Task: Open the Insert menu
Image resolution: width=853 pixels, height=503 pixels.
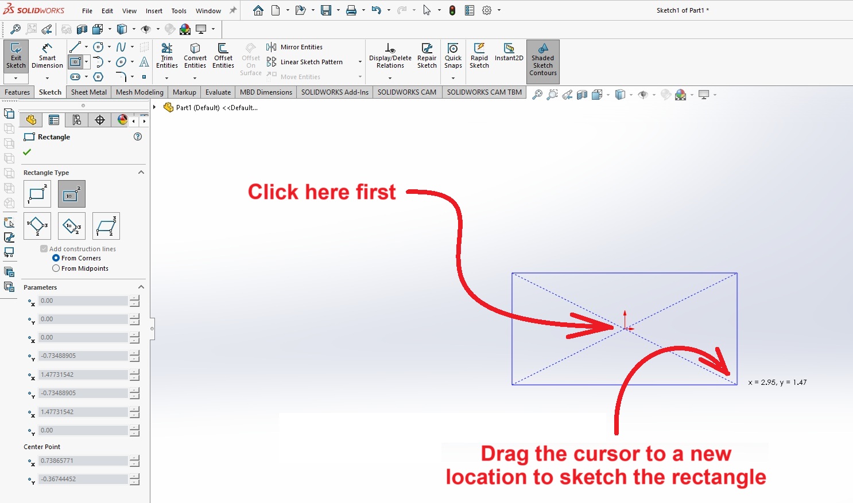Action: pyautogui.click(x=154, y=11)
